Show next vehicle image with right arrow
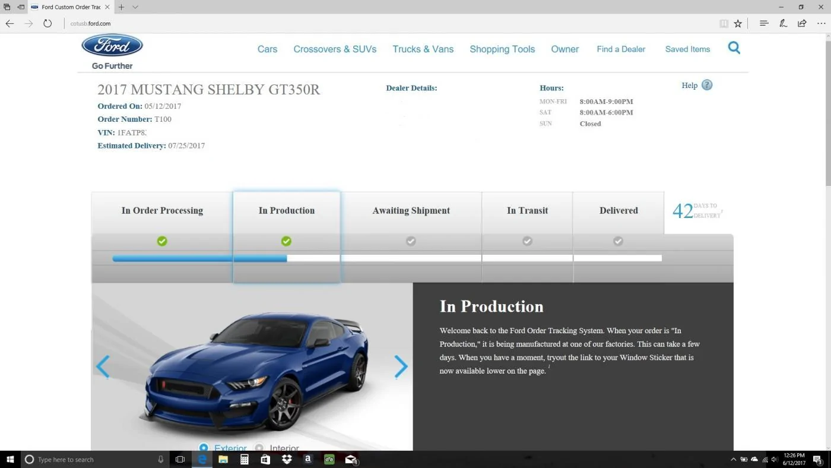The width and height of the screenshot is (831, 468). pyautogui.click(x=401, y=366)
